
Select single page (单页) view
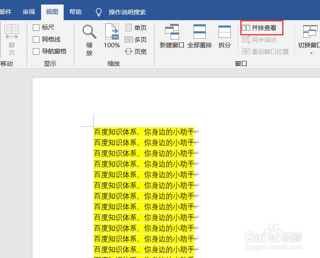pyautogui.click(x=136, y=28)
